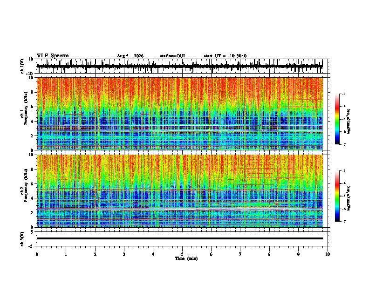Click the "ch.3(V)" axis label
The height and width of the screenshot is (285, 369).
point(22,239)
